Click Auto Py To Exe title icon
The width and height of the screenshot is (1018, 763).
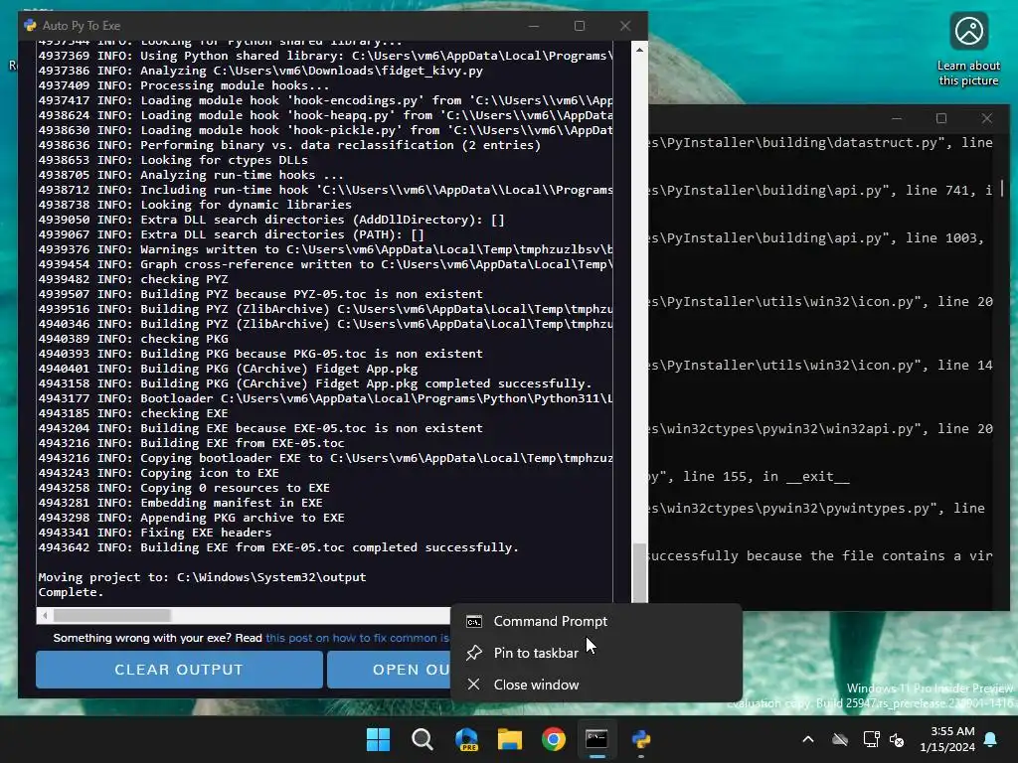tap(30, 25)
